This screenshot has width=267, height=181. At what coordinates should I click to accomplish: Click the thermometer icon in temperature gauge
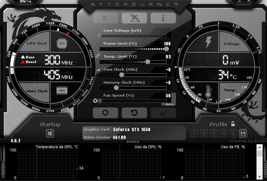pos(208,92)
